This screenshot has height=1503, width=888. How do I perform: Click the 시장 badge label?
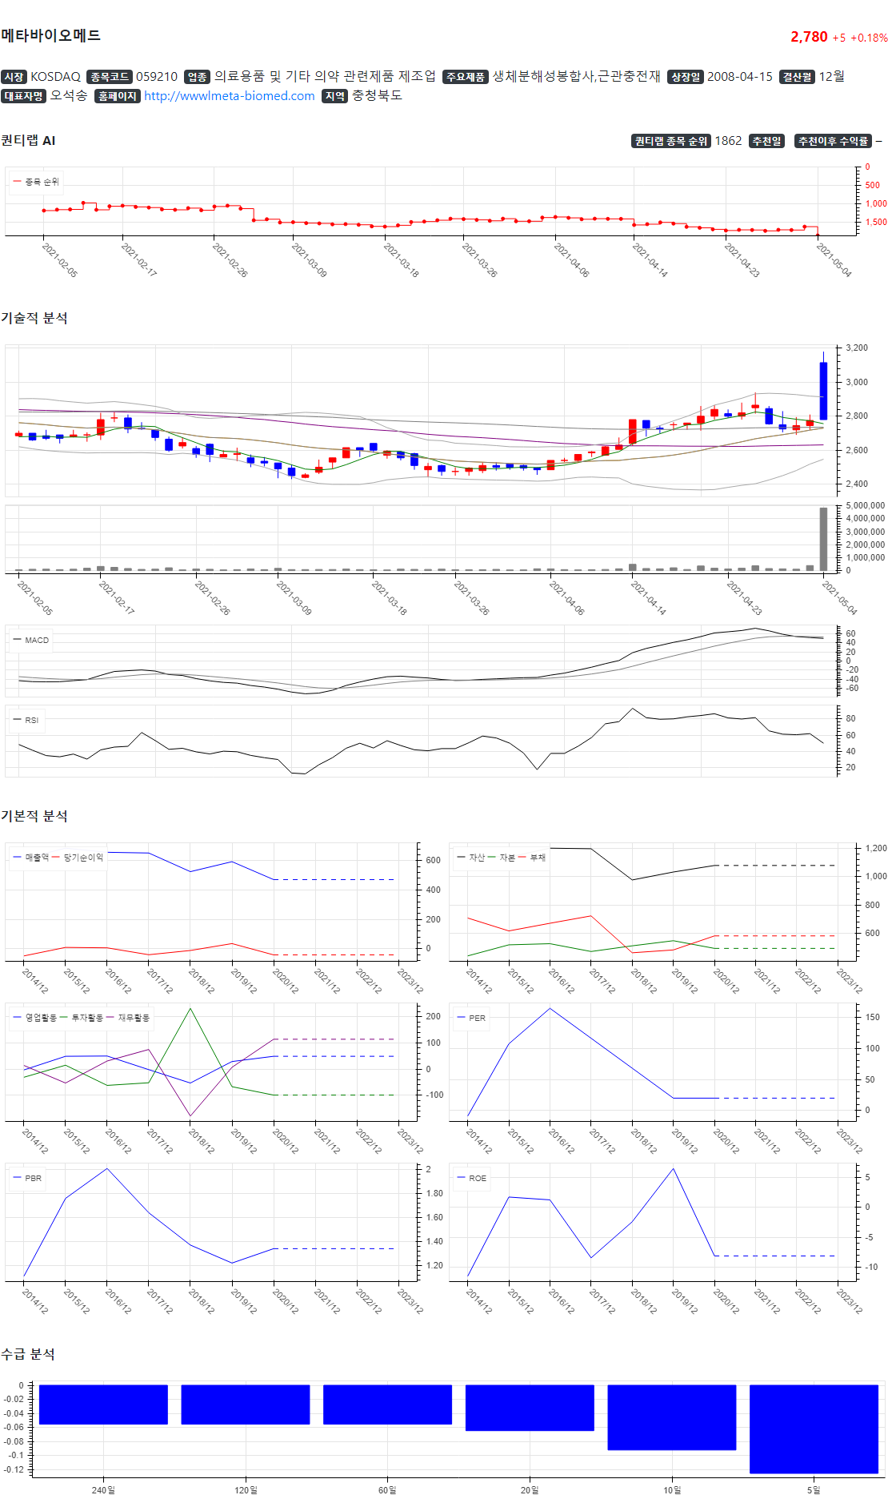point(14,77)
